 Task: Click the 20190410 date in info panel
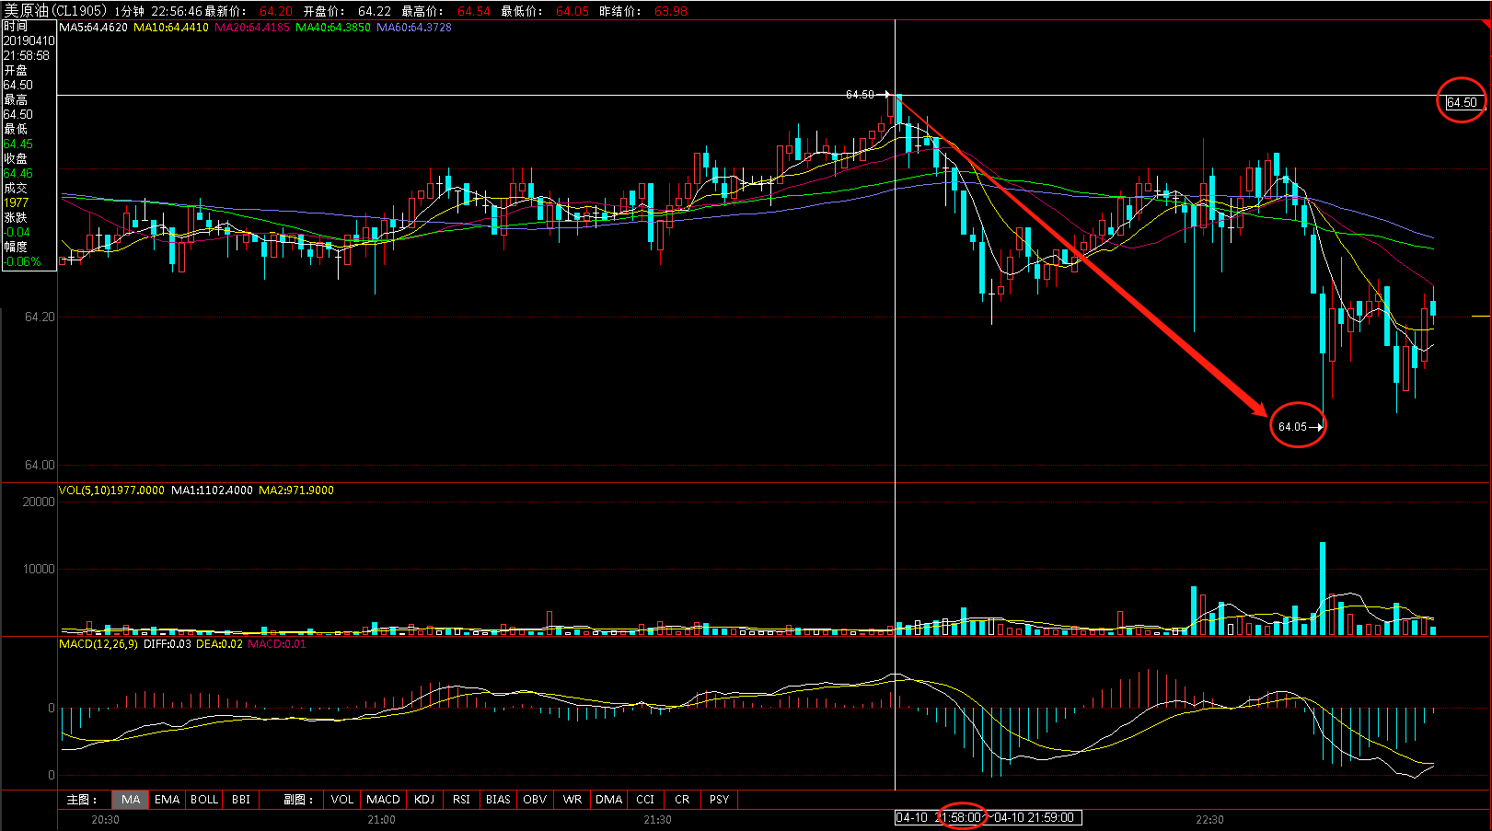tap(29, 40)
